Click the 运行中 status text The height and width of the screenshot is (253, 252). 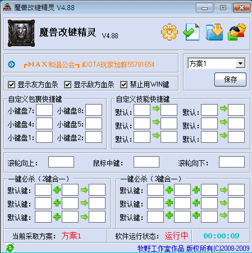point(176,236)
